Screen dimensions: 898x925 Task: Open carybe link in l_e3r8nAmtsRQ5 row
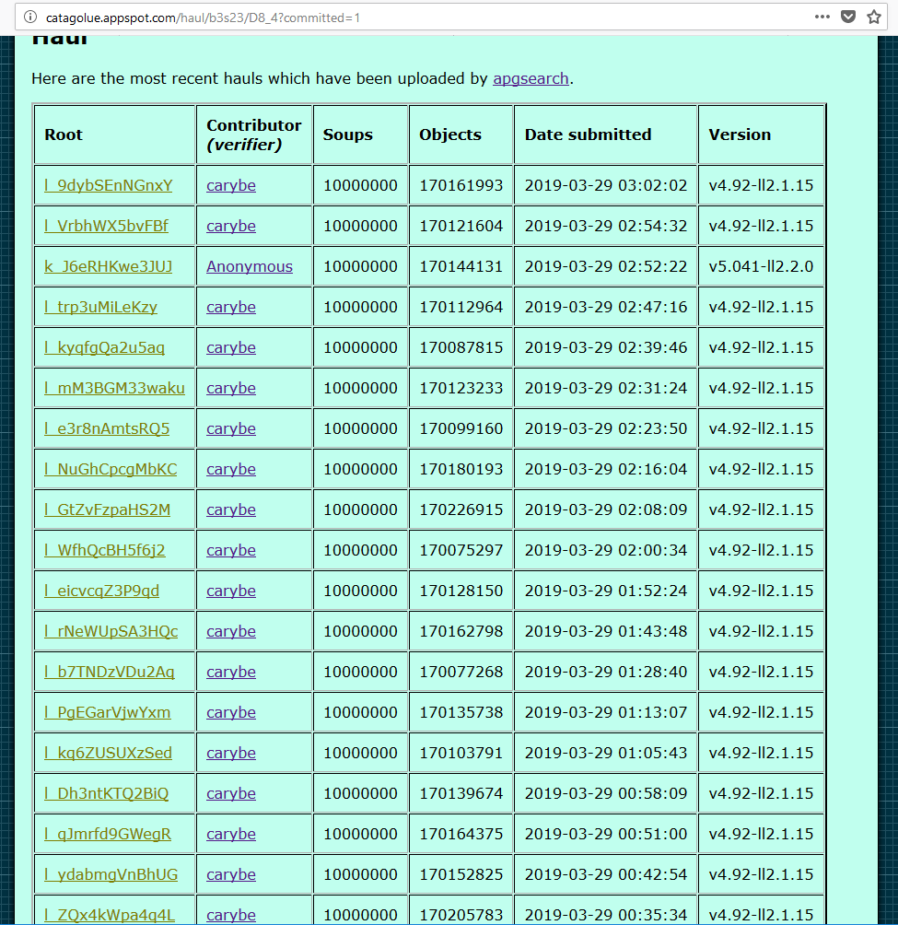[231, 429]
